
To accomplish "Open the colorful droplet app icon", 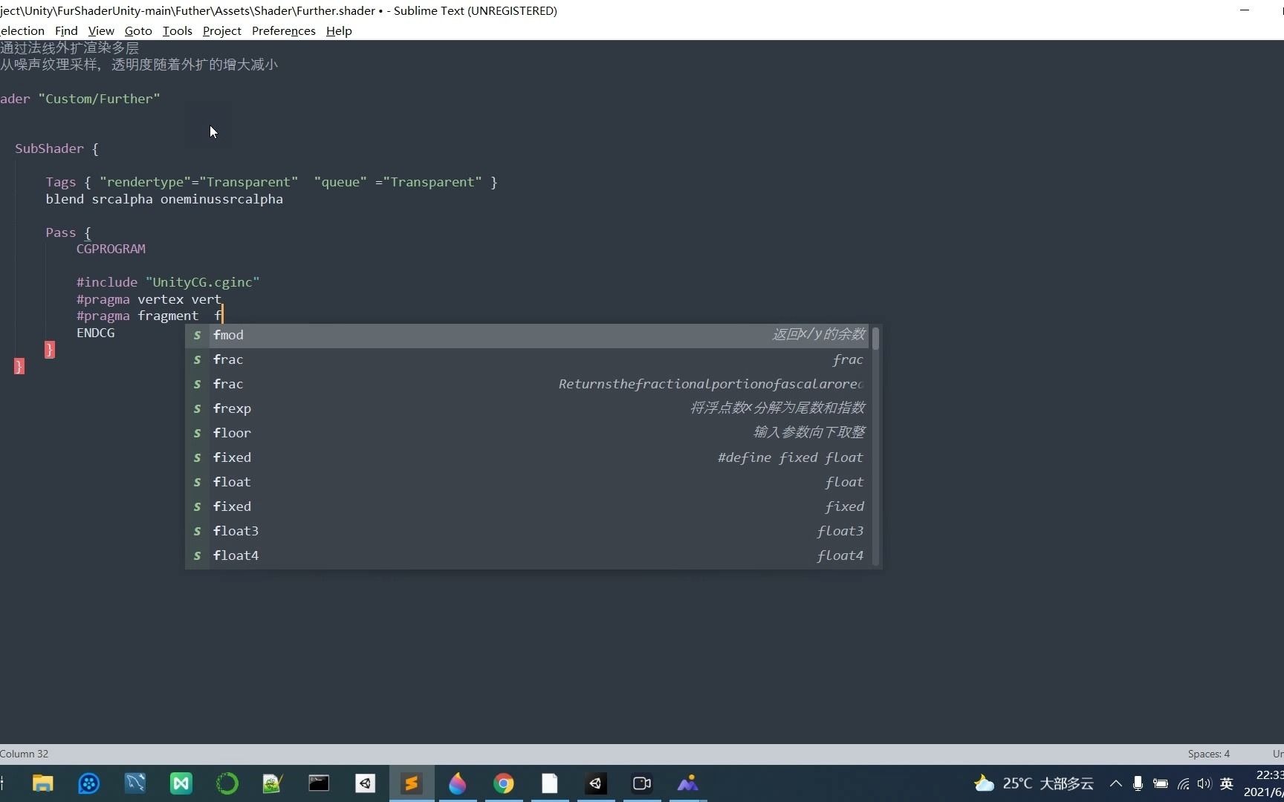I will 457,783.
